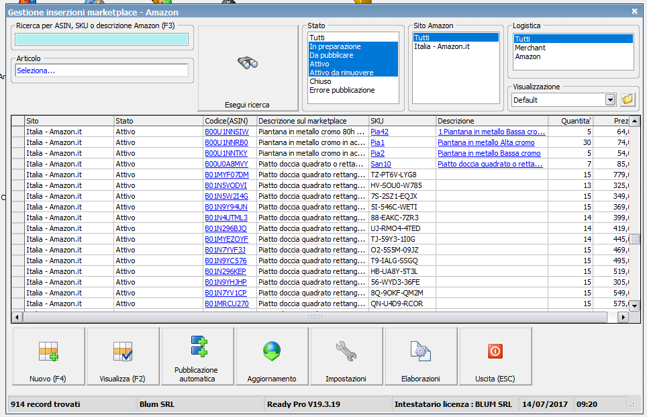This screenshot has height=417, width=647.
Task: Click Codice(ASIN) column header
Action: point(230,121)
